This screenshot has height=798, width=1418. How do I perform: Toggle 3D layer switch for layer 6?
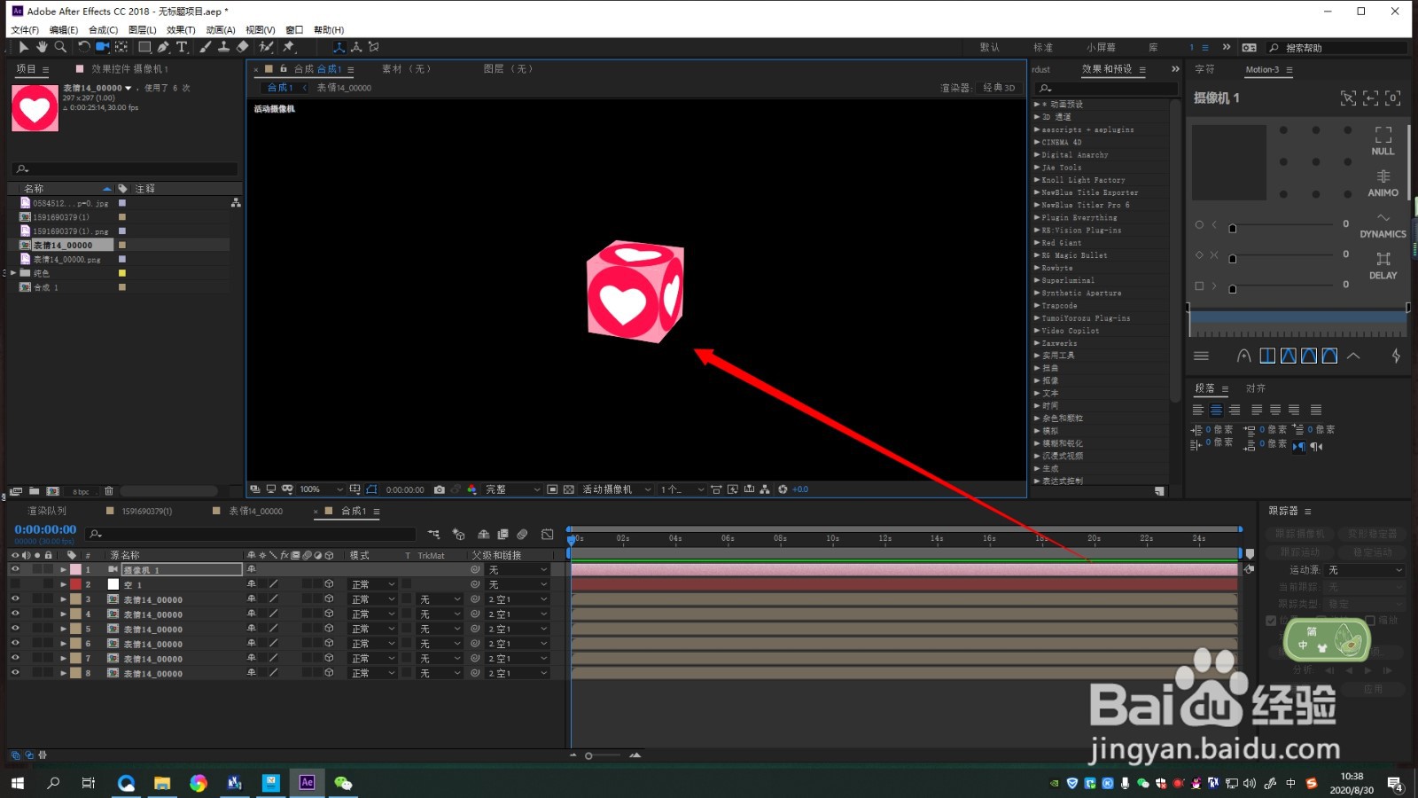329,644
